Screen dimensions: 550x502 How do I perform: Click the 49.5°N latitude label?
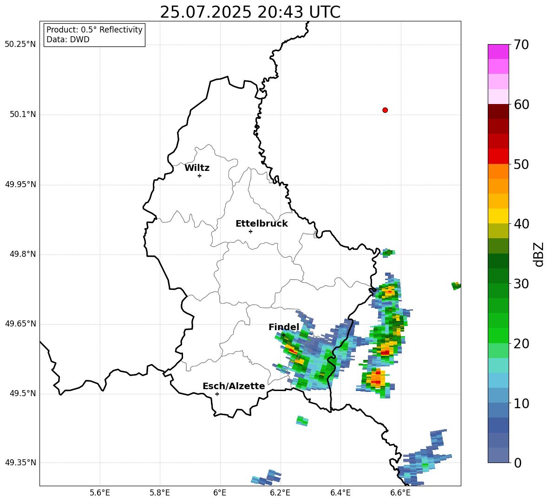tap(23, 393)
